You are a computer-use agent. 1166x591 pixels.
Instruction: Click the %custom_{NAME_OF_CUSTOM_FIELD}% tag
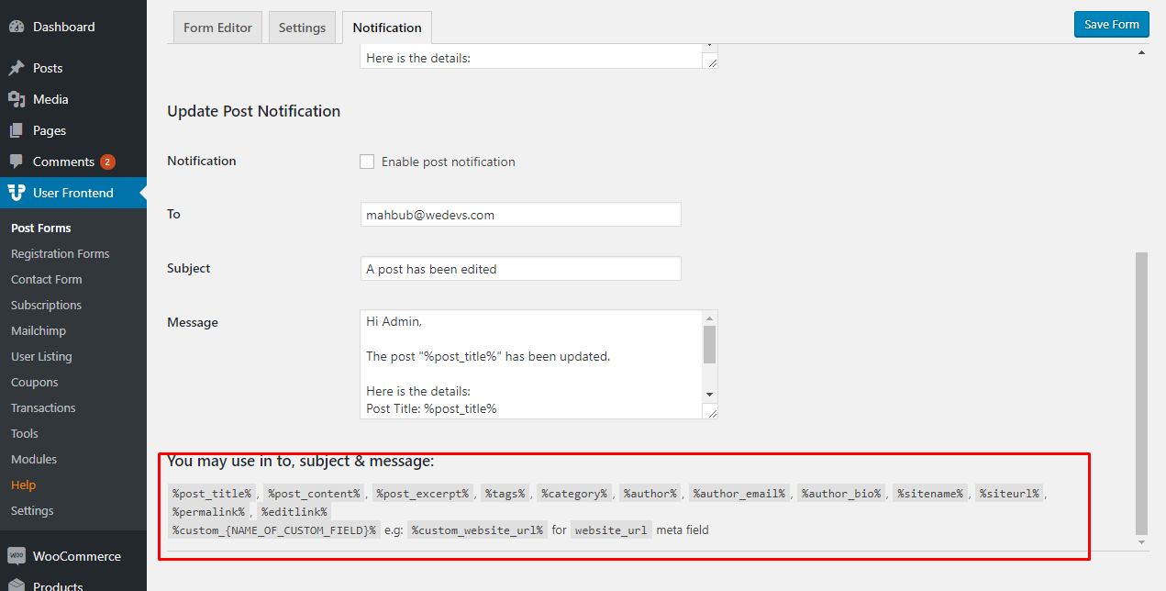point(274,530)
